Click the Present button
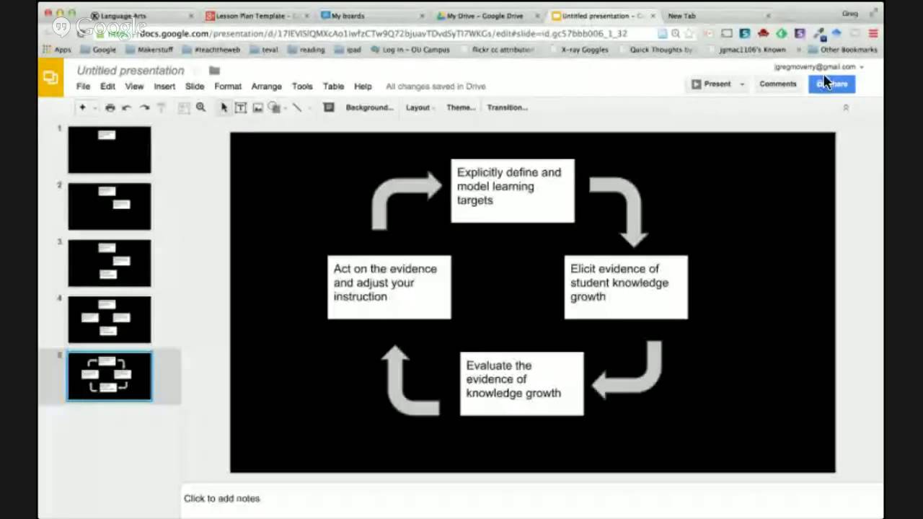The image size is (923, 519). pos(711,84)
